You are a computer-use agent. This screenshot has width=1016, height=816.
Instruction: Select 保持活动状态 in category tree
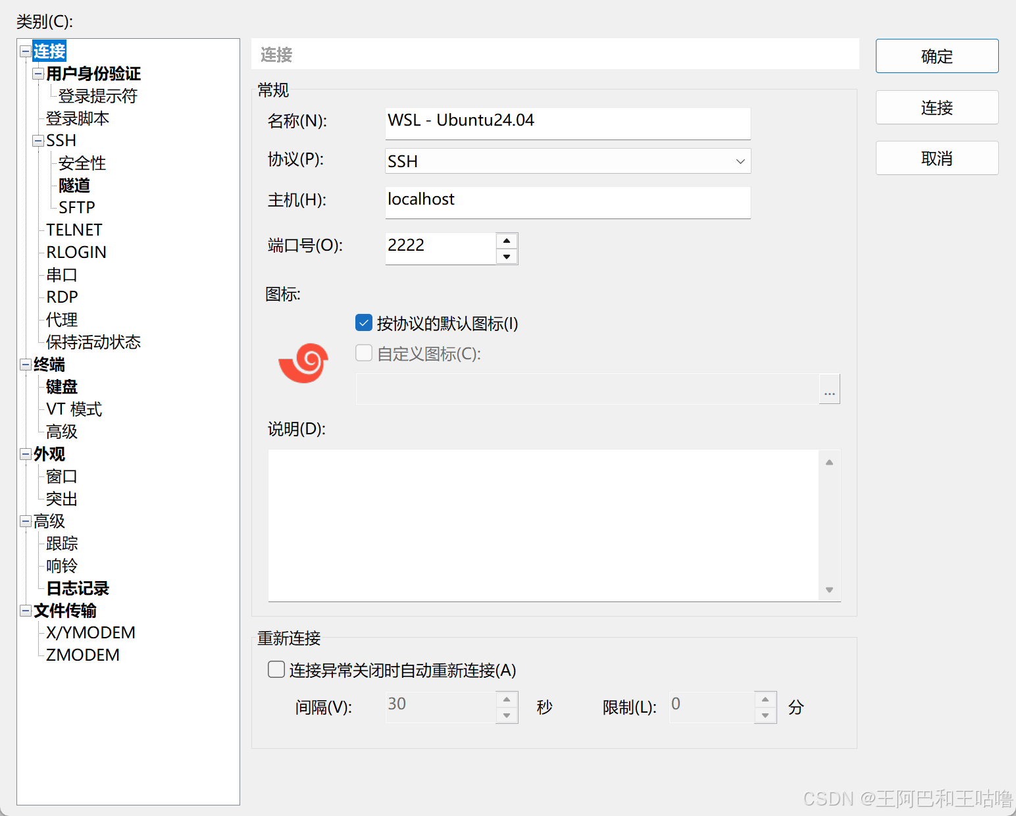click(x=93, y=342)
